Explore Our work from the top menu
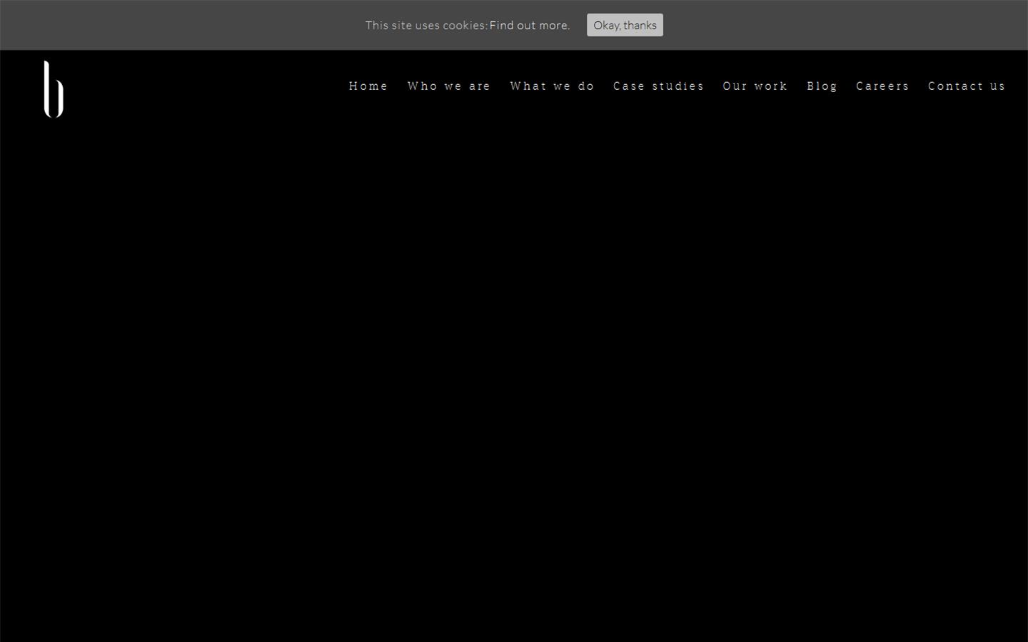This screenshot has width=1028, height=642. point(755,86)
